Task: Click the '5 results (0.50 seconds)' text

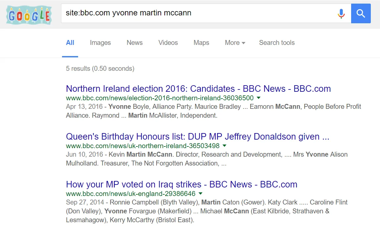Action: pyautogui.click(x=100, y=68)
